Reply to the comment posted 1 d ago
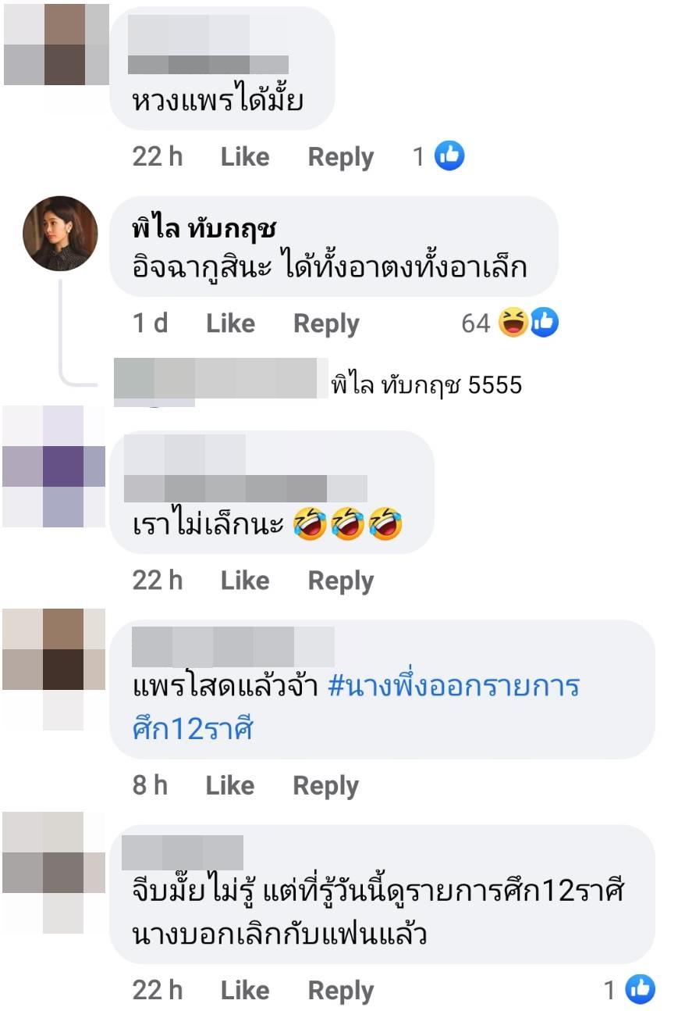 [326, 323]
